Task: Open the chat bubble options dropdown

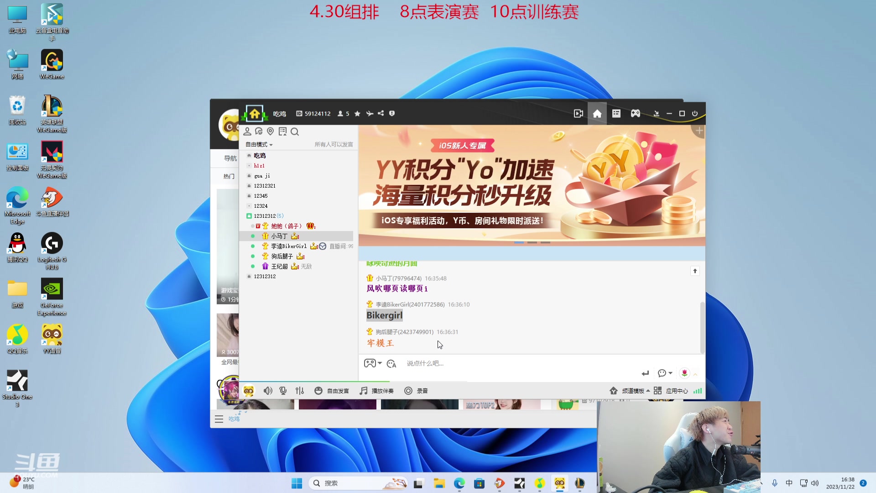Action: click(x=665, y=373)
